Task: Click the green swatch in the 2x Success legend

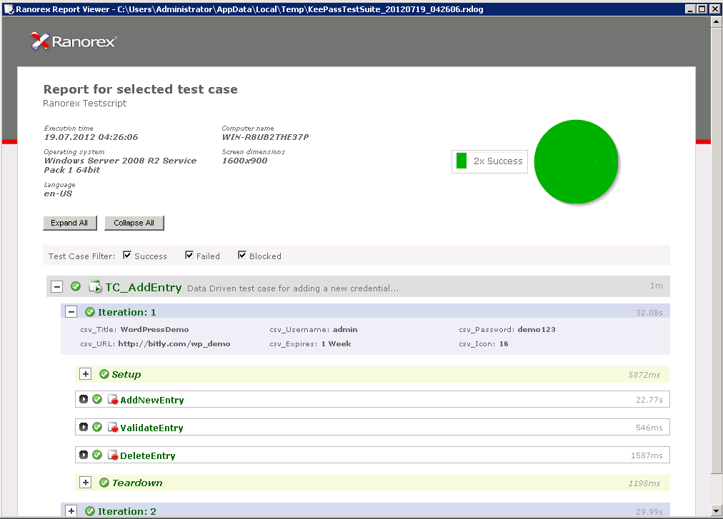Action: [x=462, y=161]
